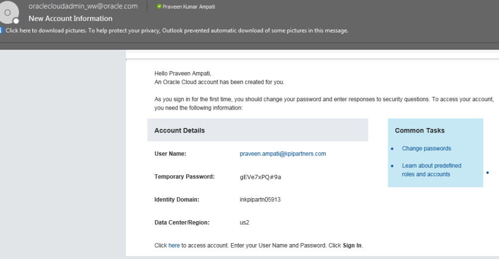Click the Account Details section header
The width and height of the screenshot is (499, 259).
180,130
